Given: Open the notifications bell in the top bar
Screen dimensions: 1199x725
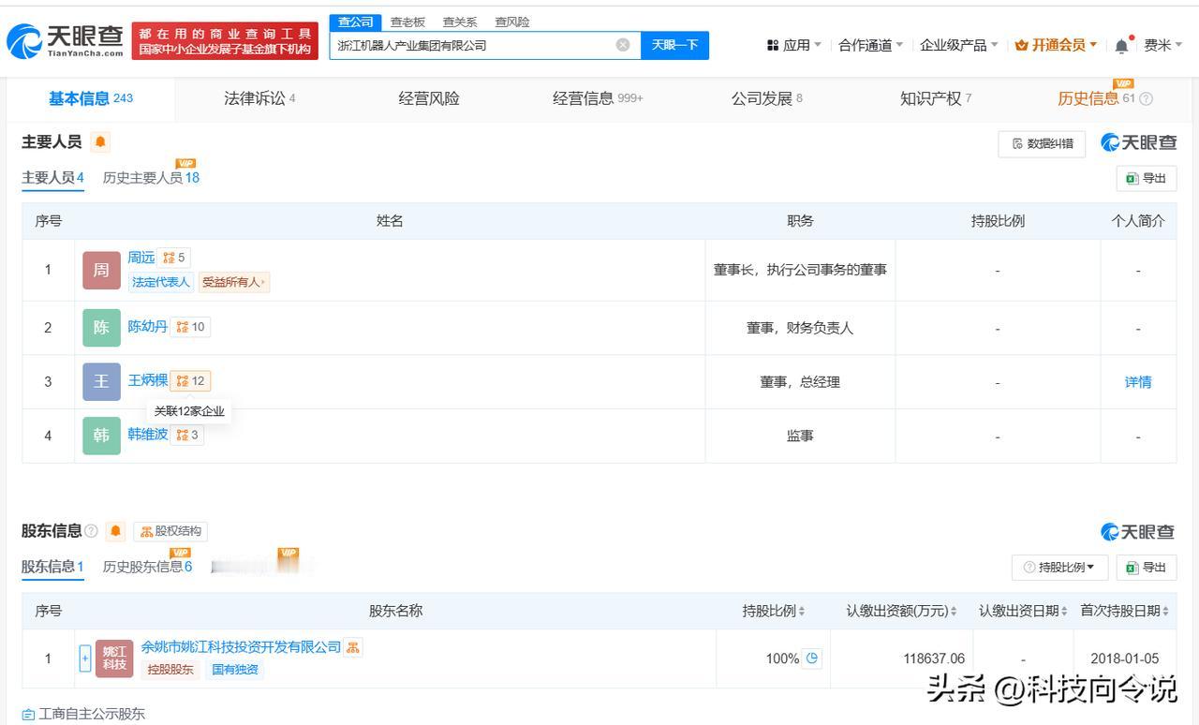Looking at the screenshot, I should (x=1122, y=45).
